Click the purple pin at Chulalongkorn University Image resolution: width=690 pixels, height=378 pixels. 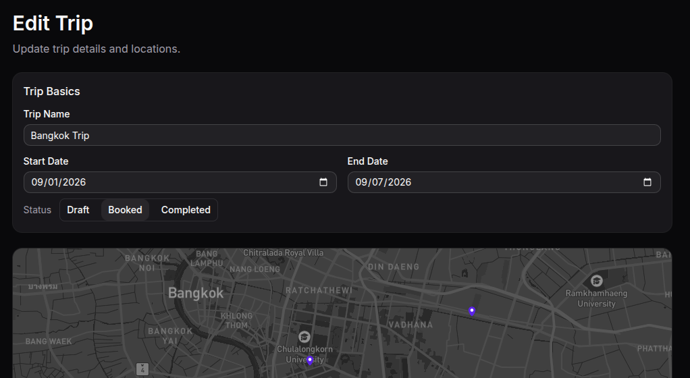[310, 360]
